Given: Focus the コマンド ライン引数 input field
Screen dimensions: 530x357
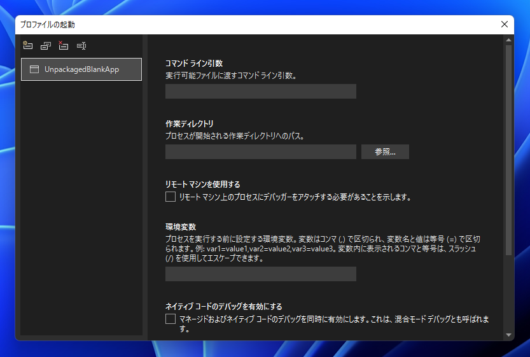Looking at the screenshot, I should 261,91.
